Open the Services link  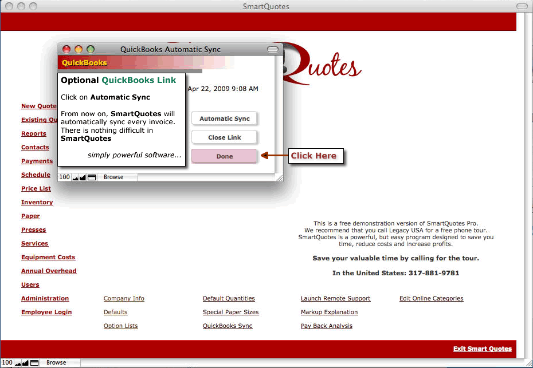[34, 243]
